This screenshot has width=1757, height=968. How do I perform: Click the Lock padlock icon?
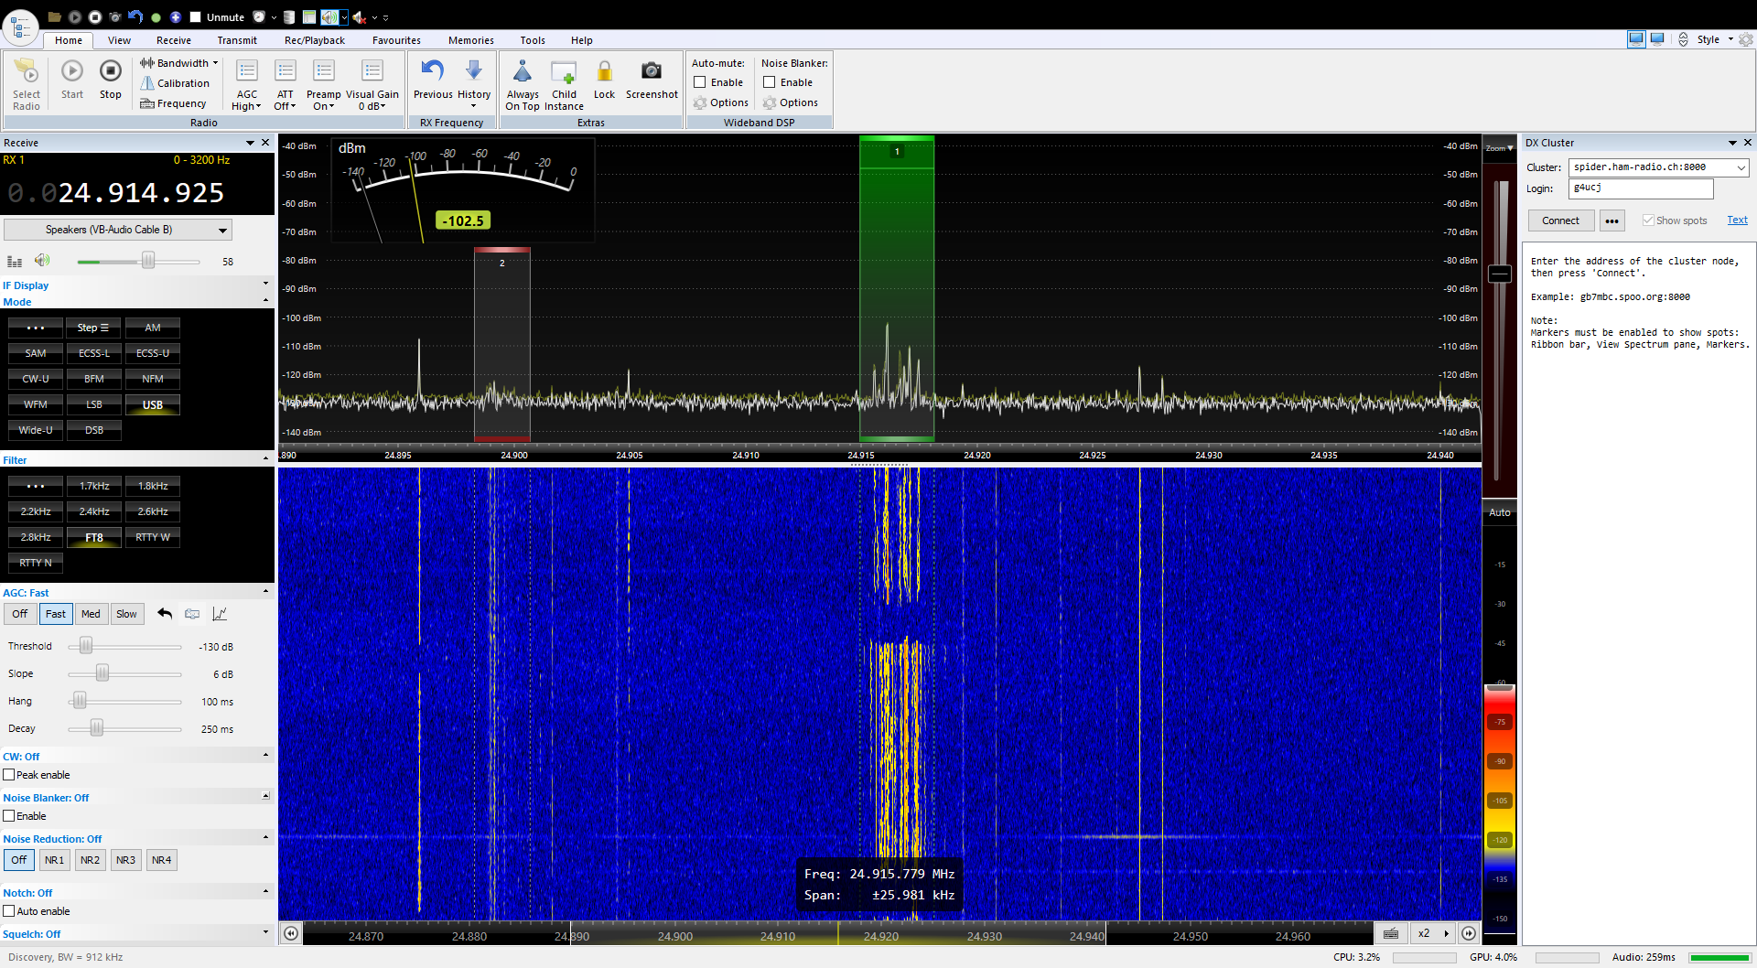[604, 72]
